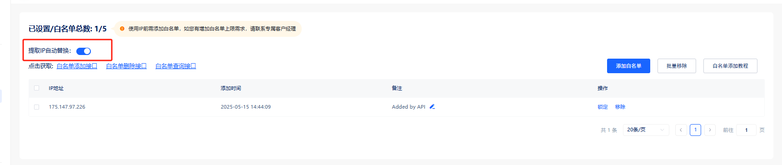
Task: Open the 白名单删除接口 link
Action: [126, 66]
